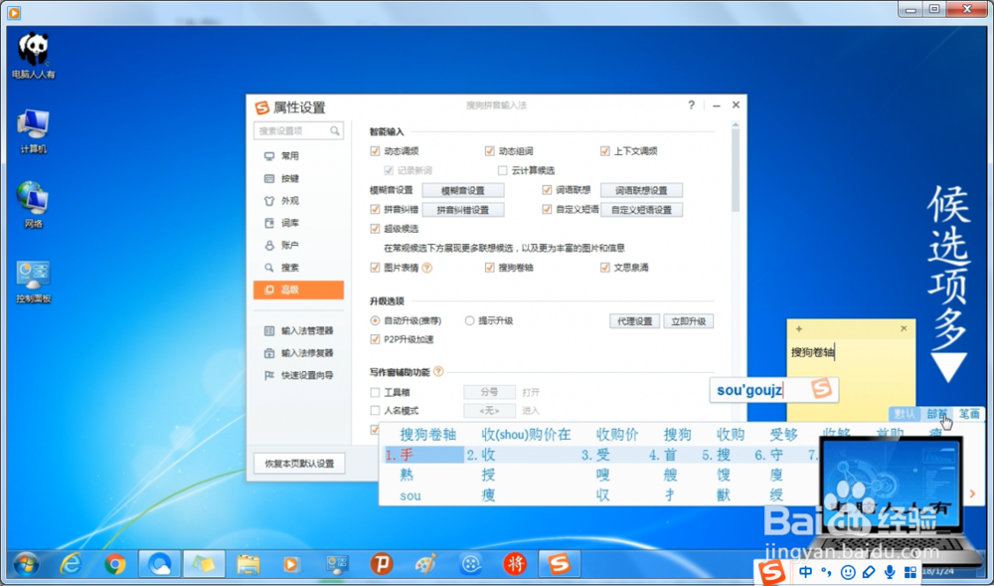Uncheck the 上下文调频 option
994x586 pixels.
(x=604, y=151)
